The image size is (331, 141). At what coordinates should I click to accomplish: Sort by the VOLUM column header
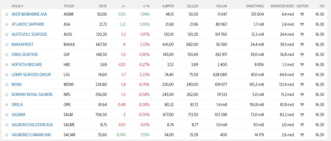coord(222,6)
